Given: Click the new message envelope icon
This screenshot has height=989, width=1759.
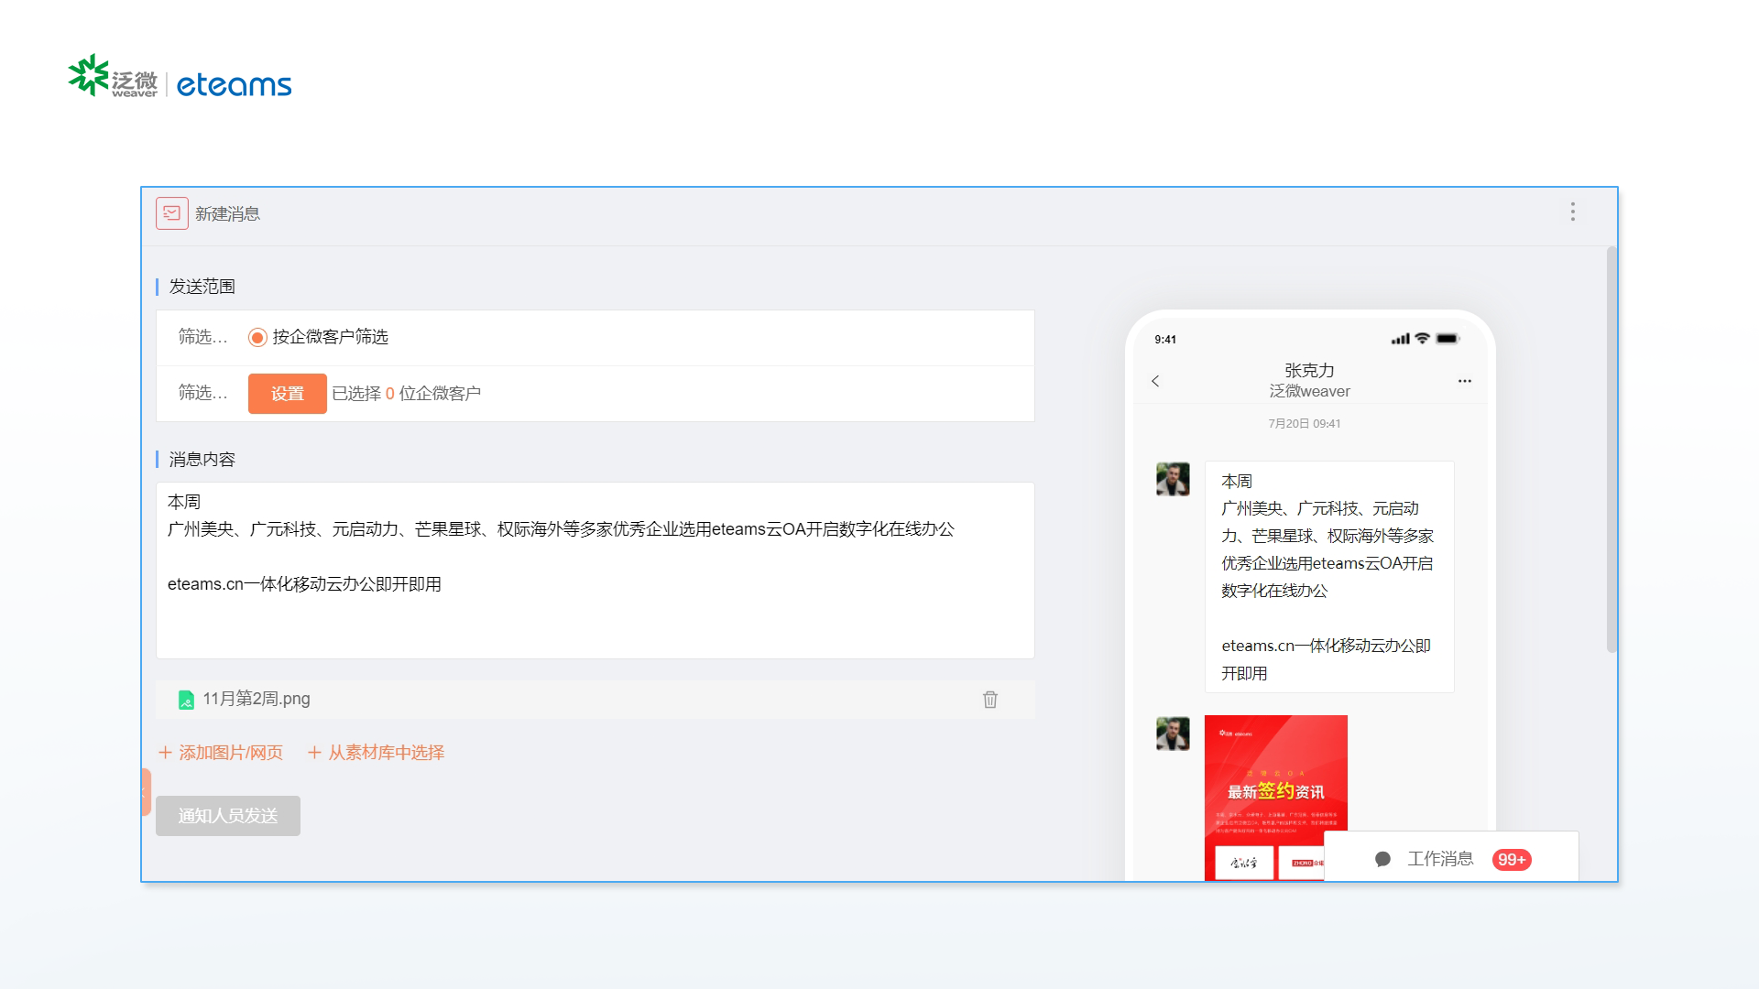Looking at the screenshot, I should [172, 213].
